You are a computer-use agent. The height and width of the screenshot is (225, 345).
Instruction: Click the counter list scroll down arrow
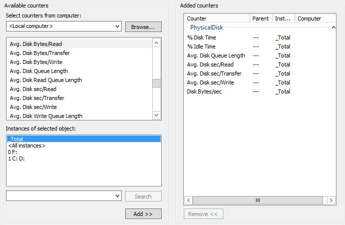pyautogui.click(x=156, y=115)
